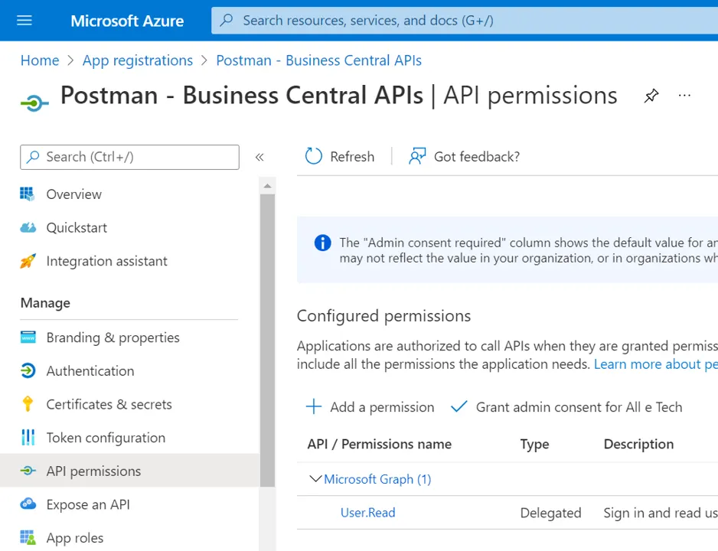The width and height of the screenshot is (718, 551).
Task: Click the API permissions sidebar icon
Action: [x=28, y=471]
